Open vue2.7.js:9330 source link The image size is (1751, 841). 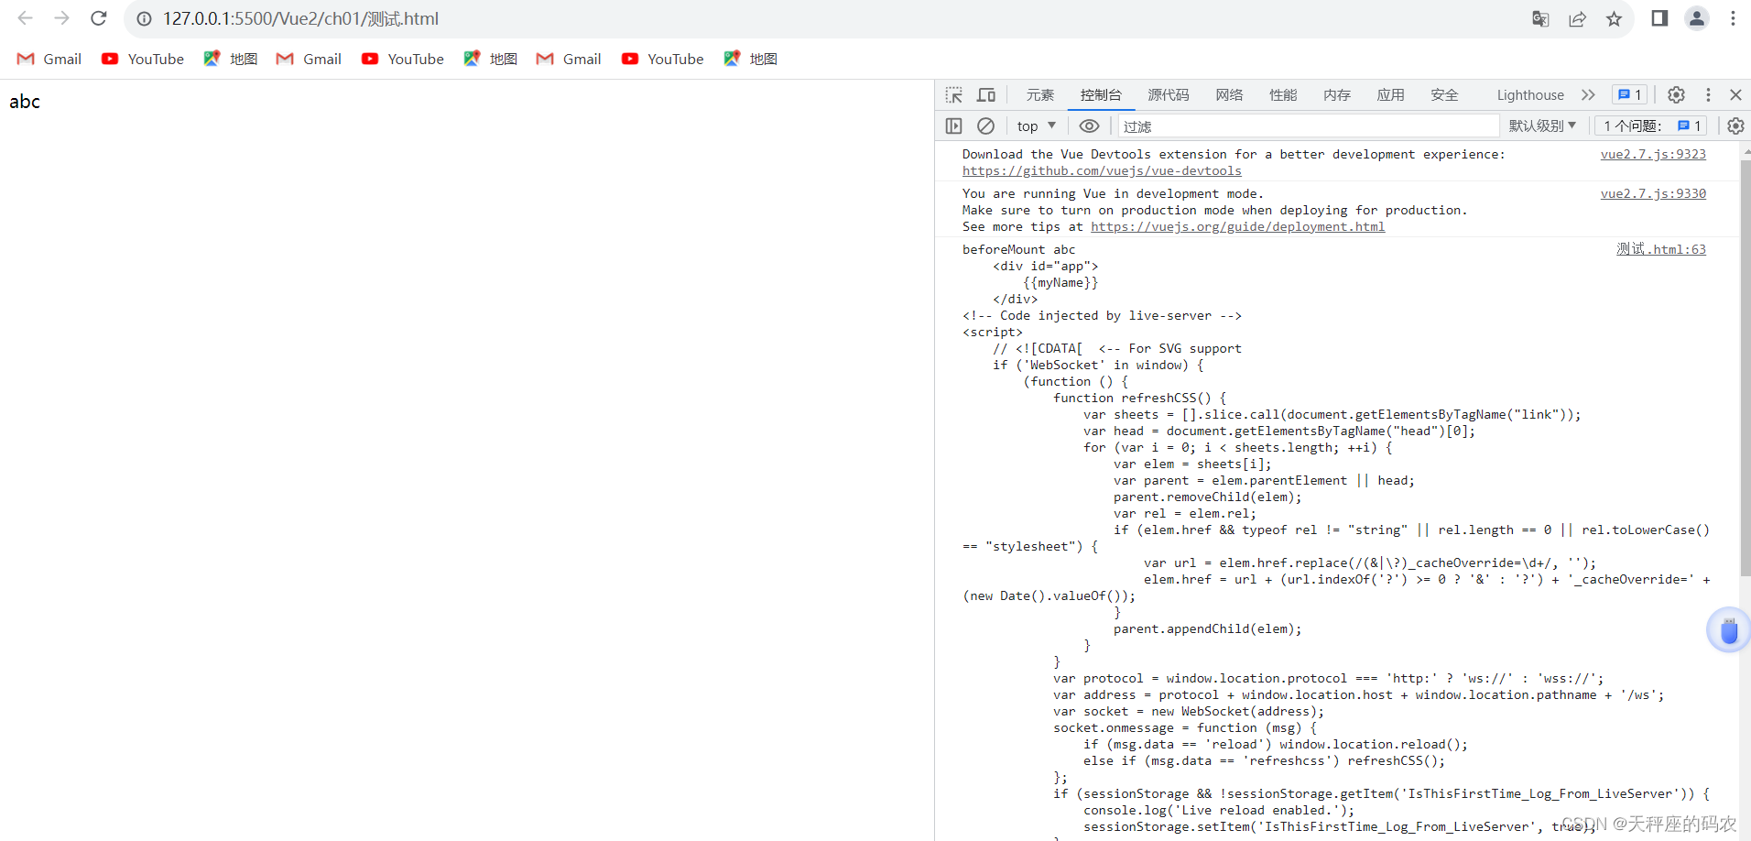click(1653, 193)
